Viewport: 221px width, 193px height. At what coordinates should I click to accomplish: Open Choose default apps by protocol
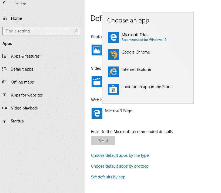point(120,166)
